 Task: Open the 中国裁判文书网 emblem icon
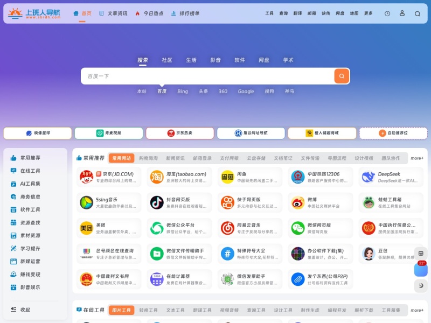86,279
